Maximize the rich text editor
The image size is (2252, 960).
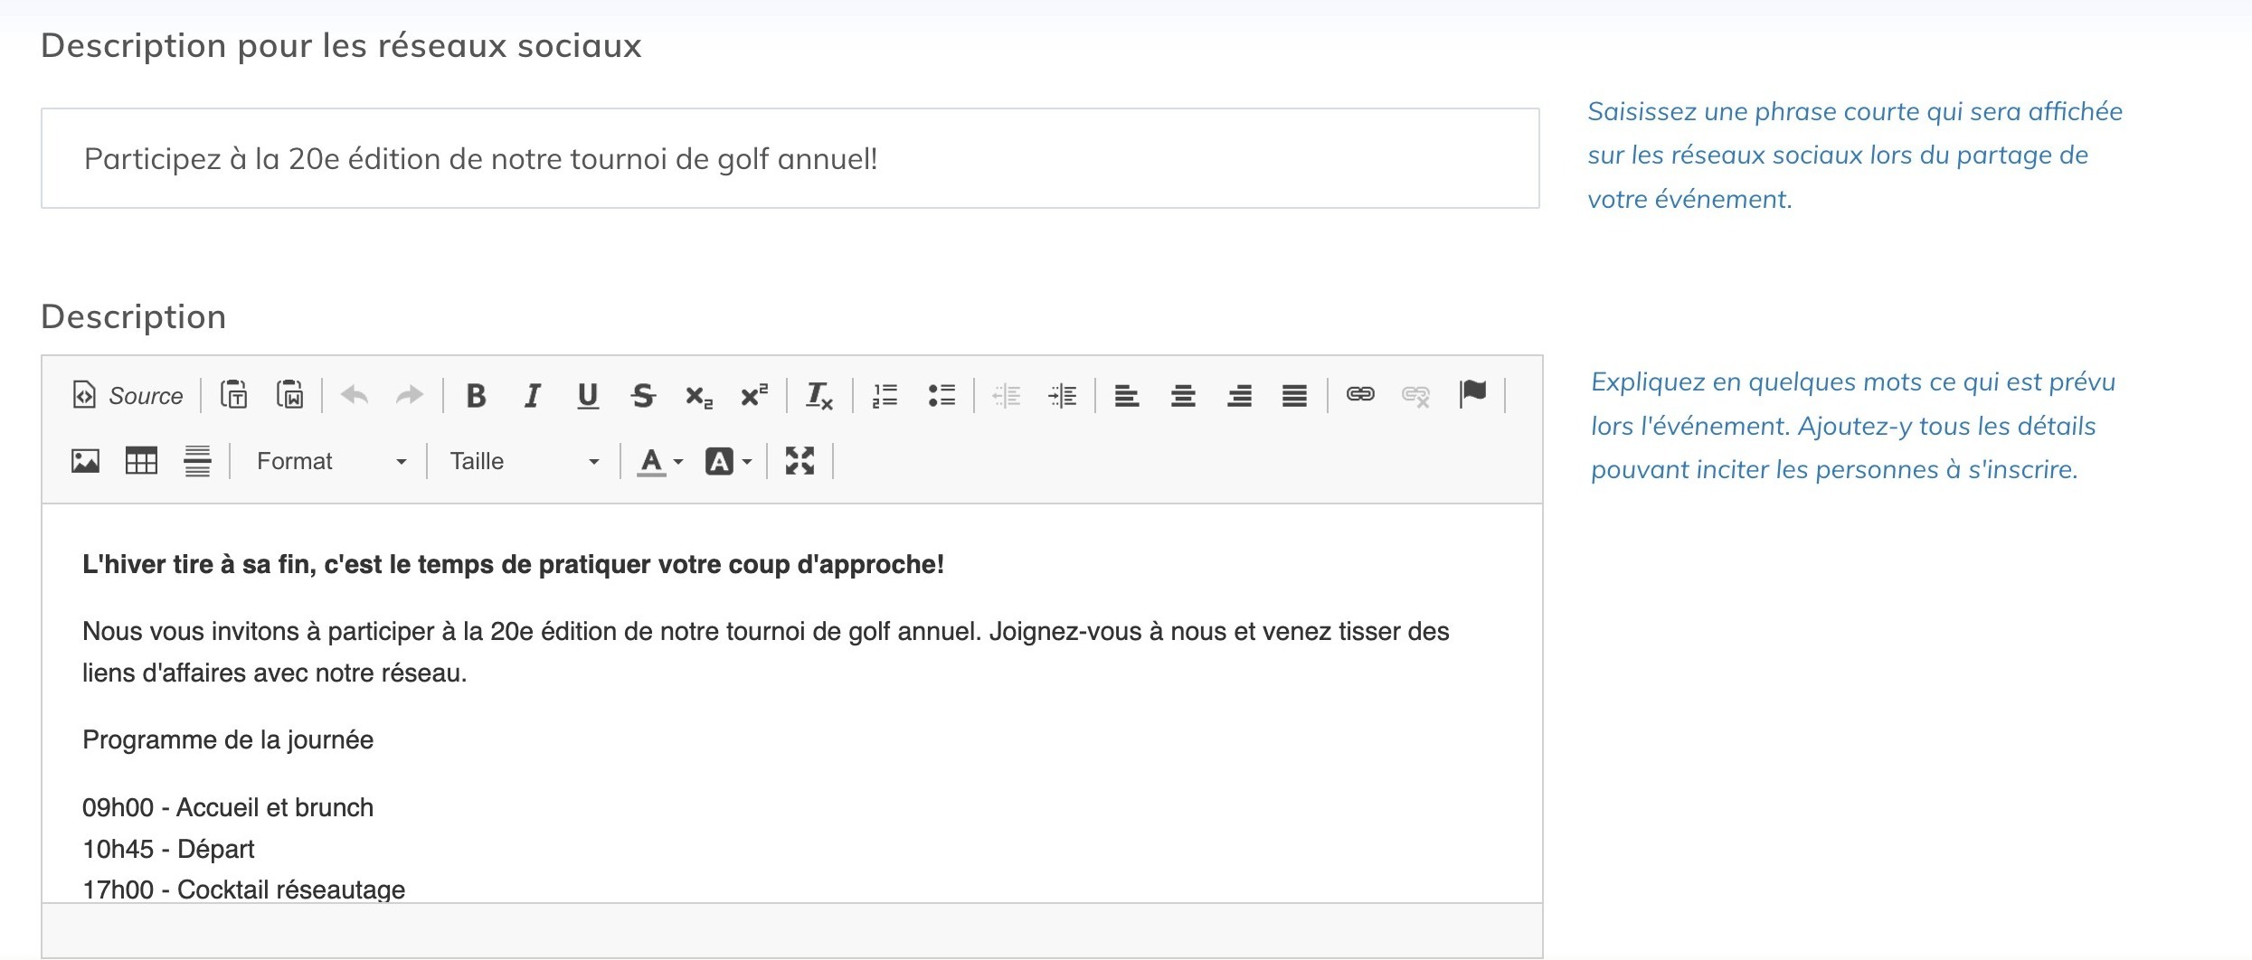point(800,461)
